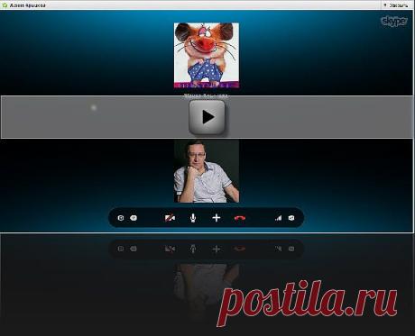Select the man in shirt video thumbnail
The image size is (415, 336).
point(207,171)
